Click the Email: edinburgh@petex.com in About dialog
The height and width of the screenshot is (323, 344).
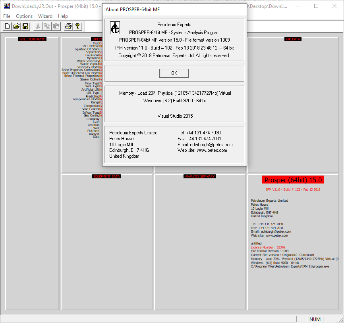point(205,145)
